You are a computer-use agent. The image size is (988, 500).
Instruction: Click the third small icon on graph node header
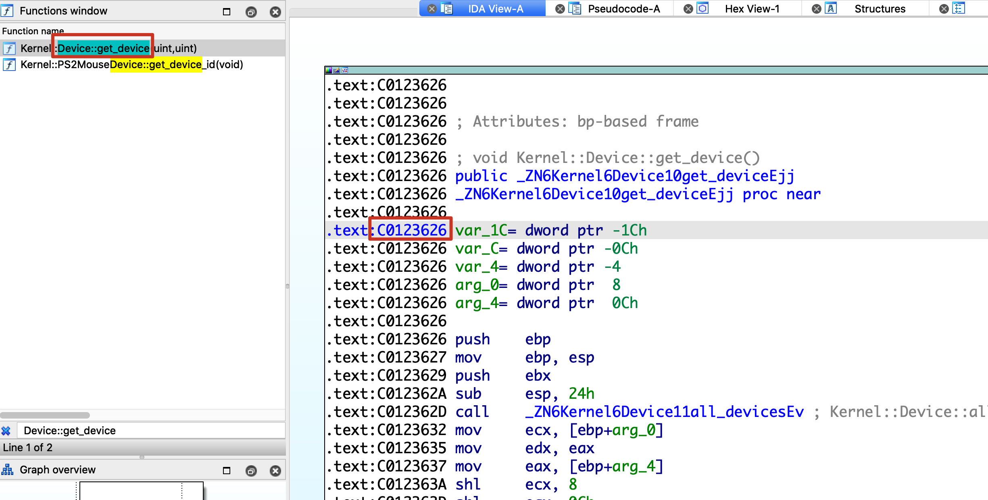(345, 70)
